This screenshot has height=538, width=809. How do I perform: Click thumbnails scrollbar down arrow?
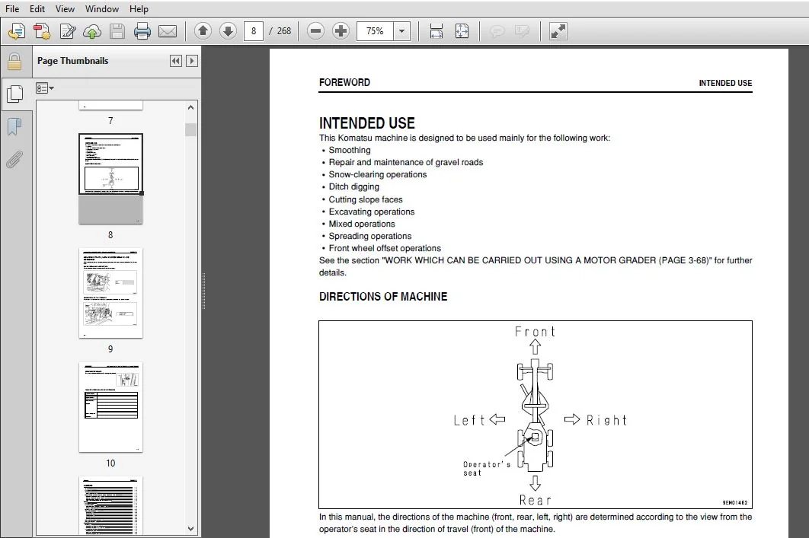click(x=191, y=529)
